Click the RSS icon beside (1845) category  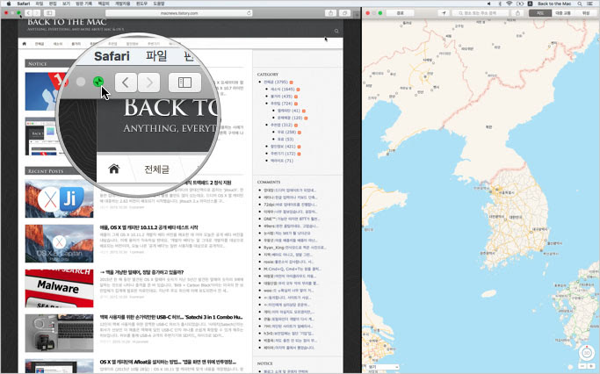click(x=298, y=90)
